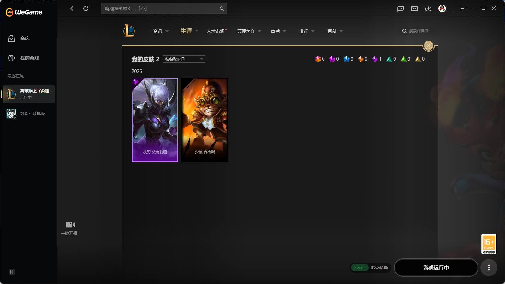This screenshot has width=505, height=284.
Task: Filter by the orange gem rarity icon
Action: [x=361, y=59]
